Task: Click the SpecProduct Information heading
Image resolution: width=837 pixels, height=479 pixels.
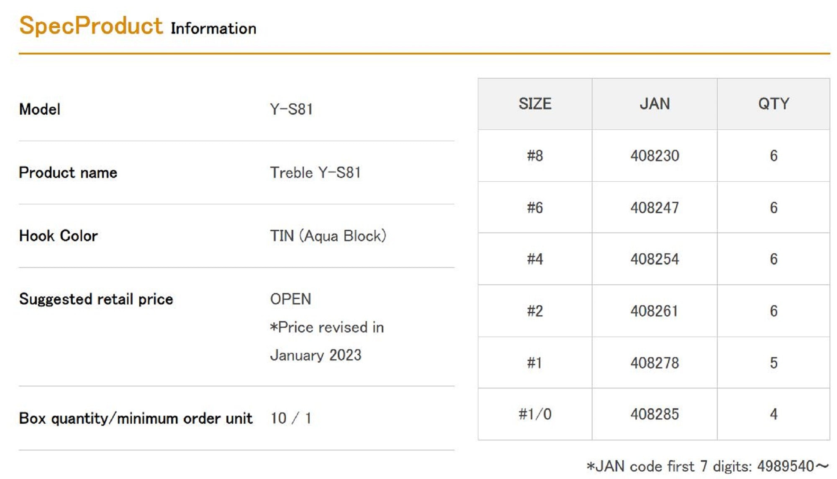Action: click(x=137, y=26)
